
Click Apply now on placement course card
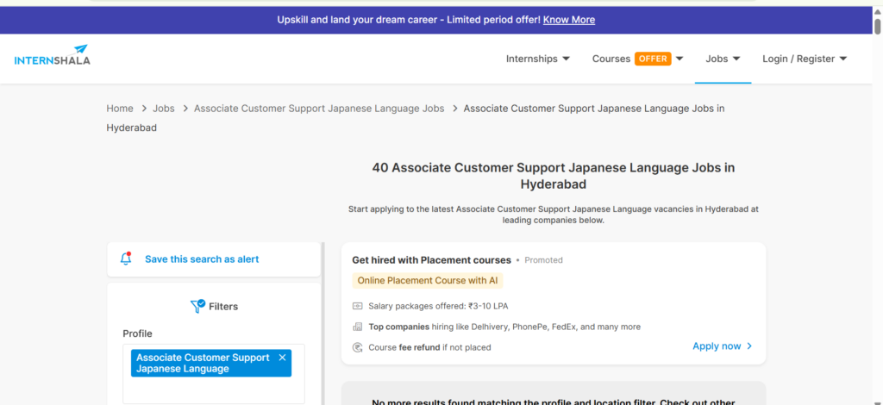[717, 346]
